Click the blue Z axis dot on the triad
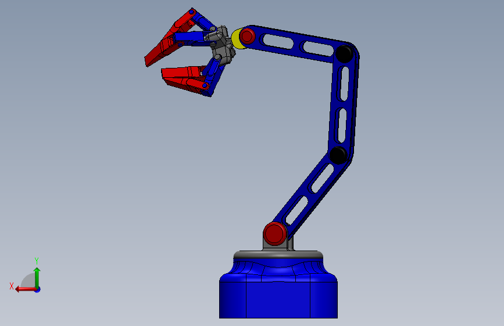504x326 pixels. coord(38,290)
